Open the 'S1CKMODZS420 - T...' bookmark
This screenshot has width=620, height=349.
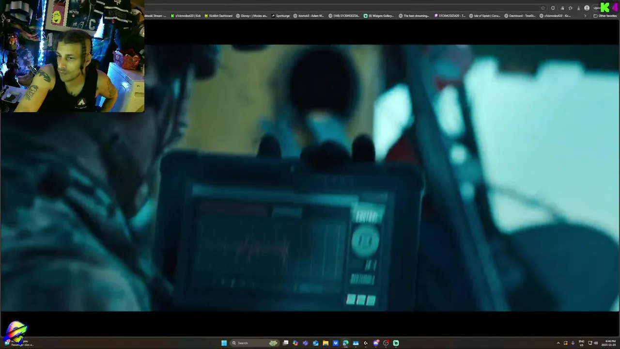click(450, 16)
